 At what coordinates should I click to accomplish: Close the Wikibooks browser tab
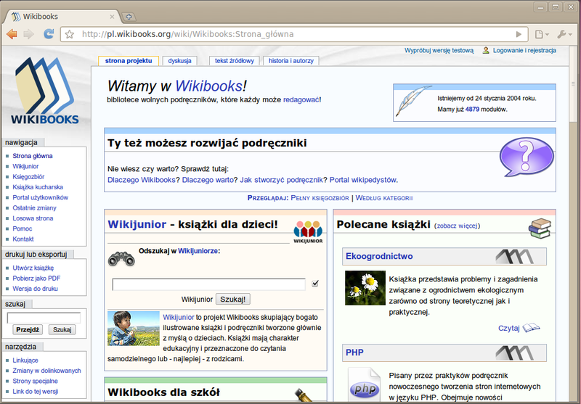point(112,17)
